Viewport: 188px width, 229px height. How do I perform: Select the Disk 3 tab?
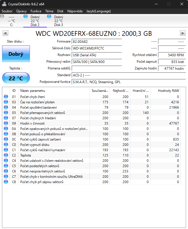click(59, 21)
